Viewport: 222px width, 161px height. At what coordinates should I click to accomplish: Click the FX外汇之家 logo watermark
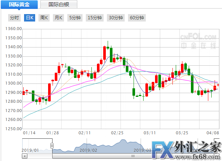(x=187, y=151)
